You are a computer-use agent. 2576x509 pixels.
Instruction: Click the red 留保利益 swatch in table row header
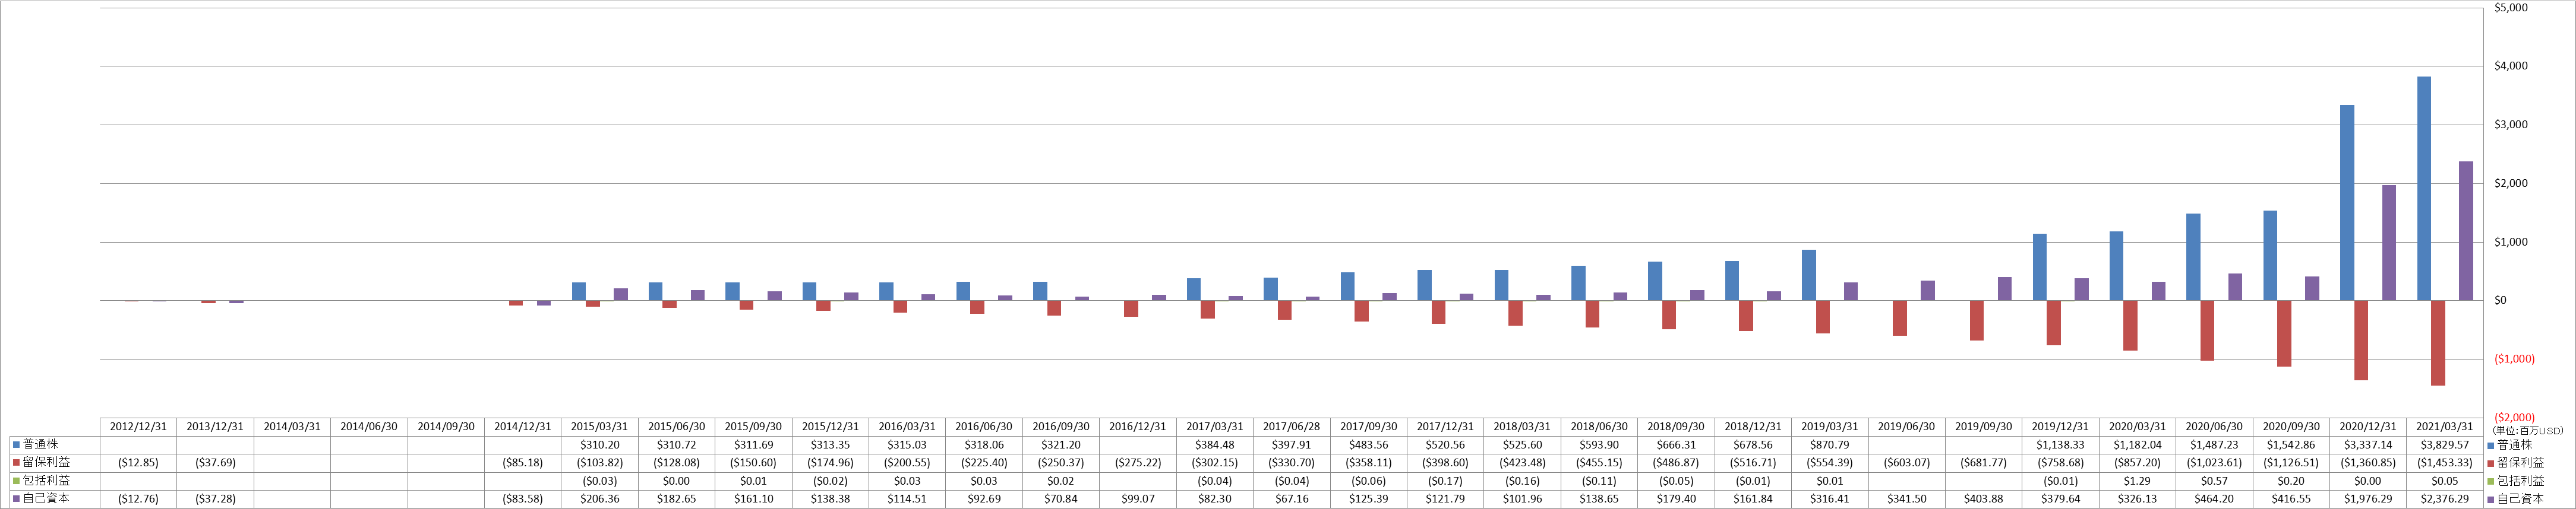click(x=16, y=463)
